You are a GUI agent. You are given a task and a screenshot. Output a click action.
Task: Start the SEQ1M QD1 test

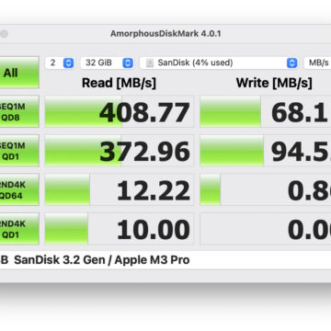(x=19, y=151)
